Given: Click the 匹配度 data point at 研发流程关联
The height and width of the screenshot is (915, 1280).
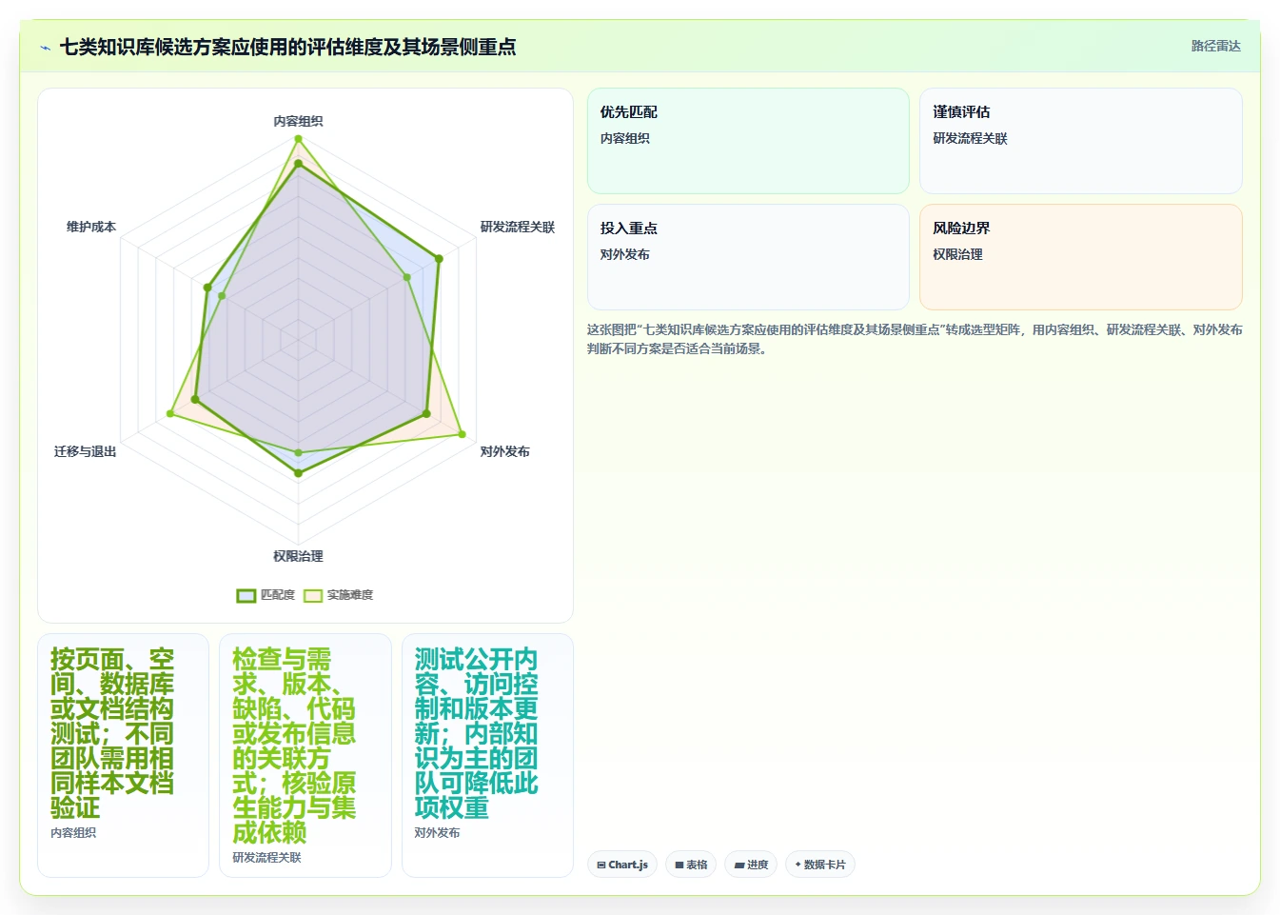Looking at the screenshot, I should (x=439, y=258).
